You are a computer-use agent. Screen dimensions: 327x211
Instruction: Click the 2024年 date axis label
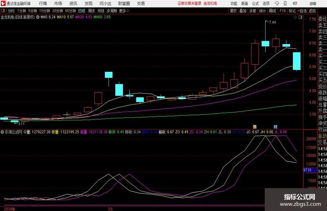pos(9,209)
